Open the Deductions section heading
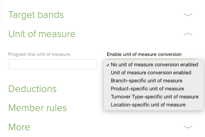The height and width of the screenshot is (137, 205). (x=32, y=89)
